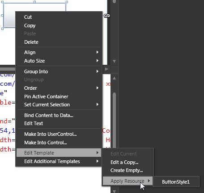This screenshot has height=193, width=204.
Task: Expand the Apply Resource submenu
Action: click(127, 181)
